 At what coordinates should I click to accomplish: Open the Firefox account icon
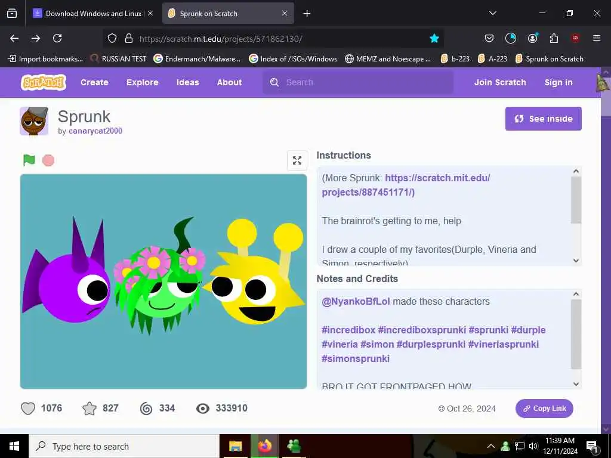point(532,38)
